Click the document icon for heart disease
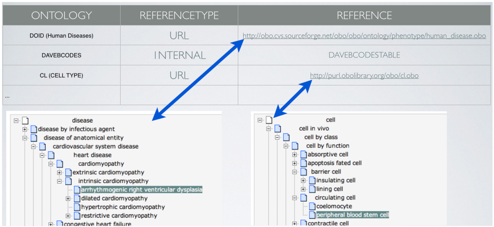494x227 pixels. click(52, 155)
